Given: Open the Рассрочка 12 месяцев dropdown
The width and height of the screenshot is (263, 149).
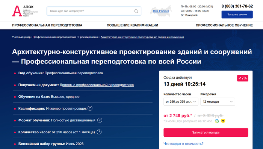Looking at the screenshot, I should (218, 102).
